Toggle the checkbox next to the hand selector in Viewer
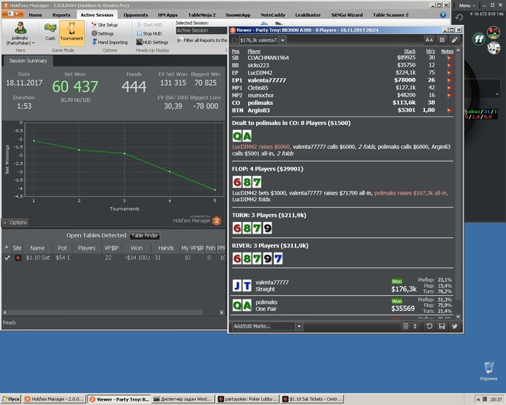The width and height of the screenshot is (506, 405). 235,40
